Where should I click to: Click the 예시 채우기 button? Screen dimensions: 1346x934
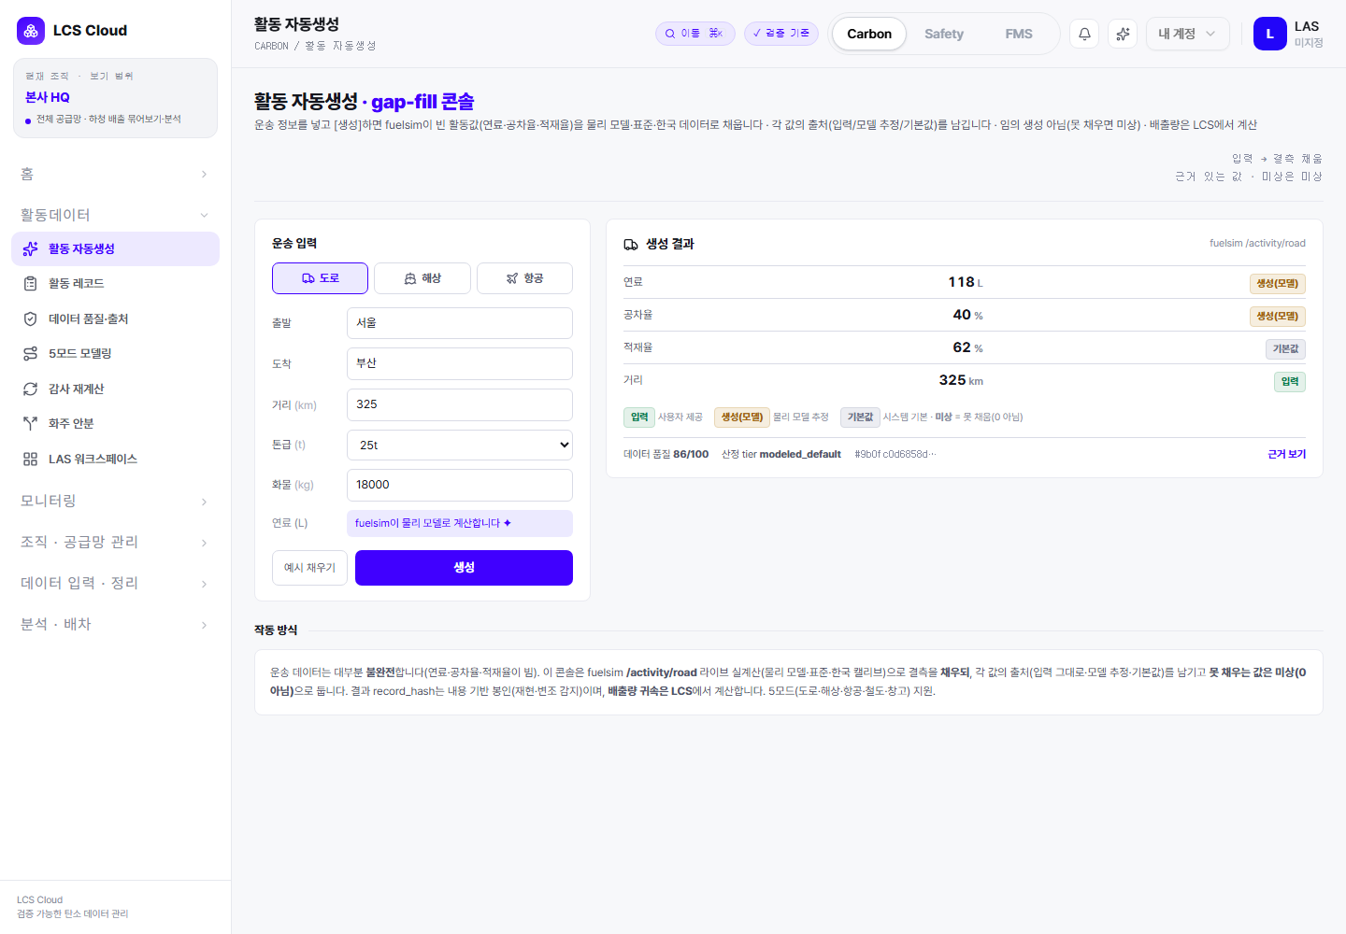[x=309, y=568]
